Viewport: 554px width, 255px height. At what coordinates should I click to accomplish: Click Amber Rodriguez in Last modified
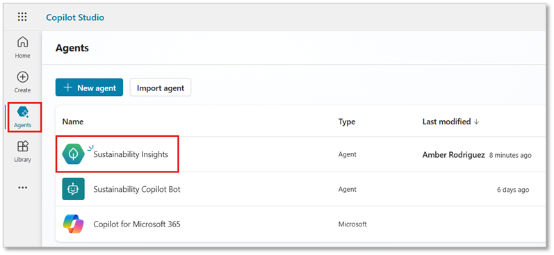point(454,155)
